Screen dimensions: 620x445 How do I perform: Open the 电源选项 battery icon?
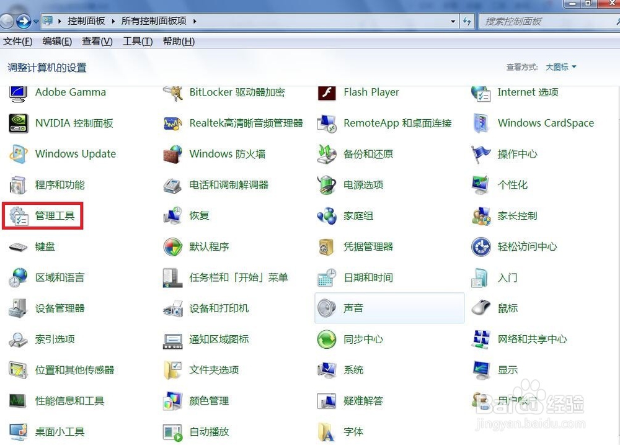pos(327,185)
